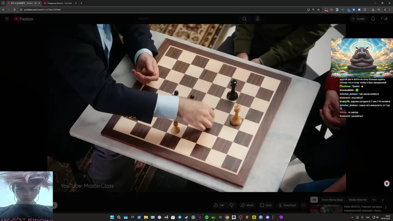The width and height of the screenshot is (393, 221).
Task: Open Telegram from taskbar
Action: 180,217
